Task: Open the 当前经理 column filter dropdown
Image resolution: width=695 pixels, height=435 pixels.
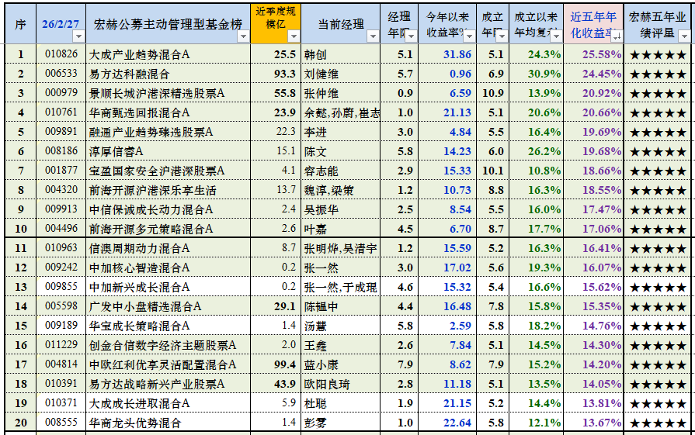Action: pos(372,36)
